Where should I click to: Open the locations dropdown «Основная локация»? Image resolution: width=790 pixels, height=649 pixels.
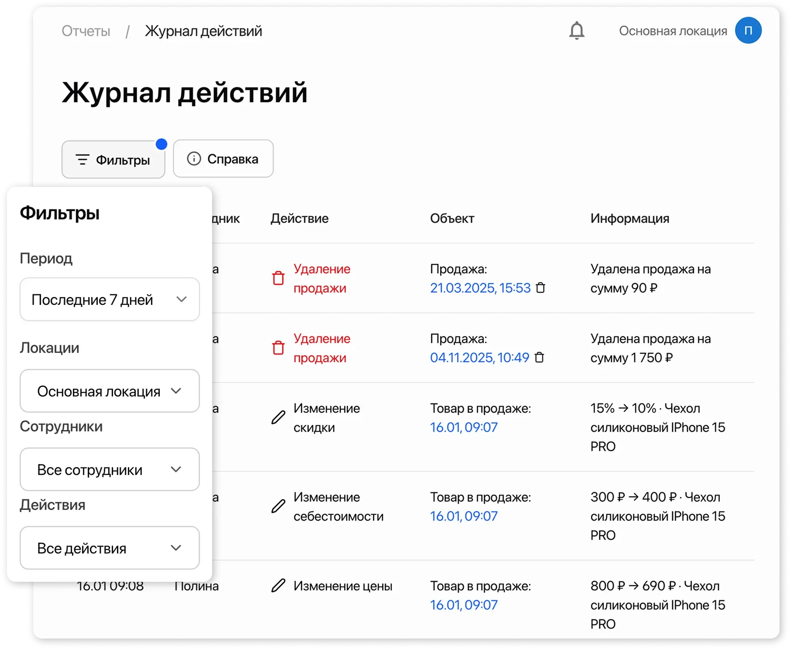tap(110, 391)
